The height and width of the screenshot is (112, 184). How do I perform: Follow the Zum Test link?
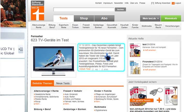(85, 69)
